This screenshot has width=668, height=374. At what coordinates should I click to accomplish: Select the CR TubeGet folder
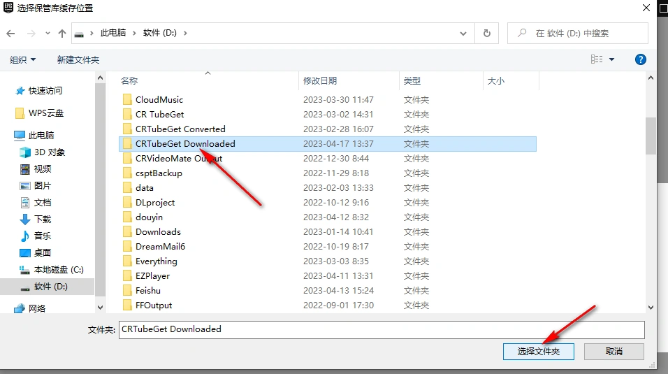tap(159, 114)
